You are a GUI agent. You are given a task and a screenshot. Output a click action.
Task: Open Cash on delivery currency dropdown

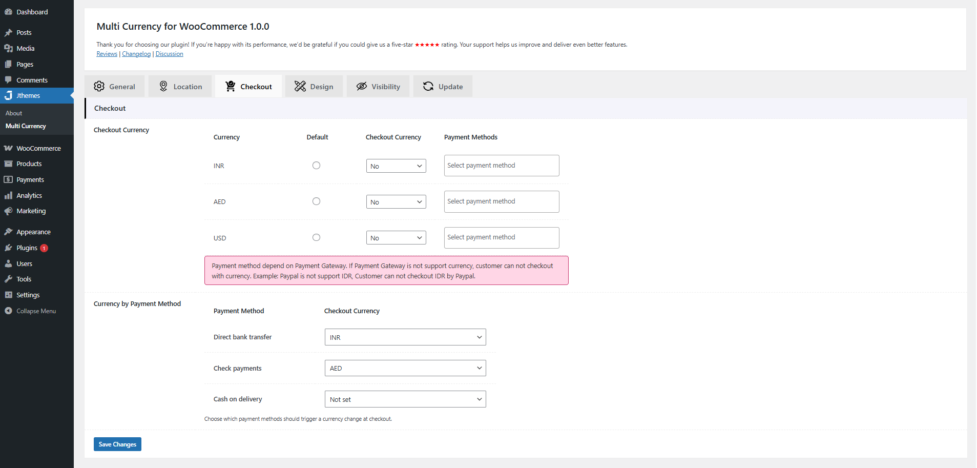(405, 399)
